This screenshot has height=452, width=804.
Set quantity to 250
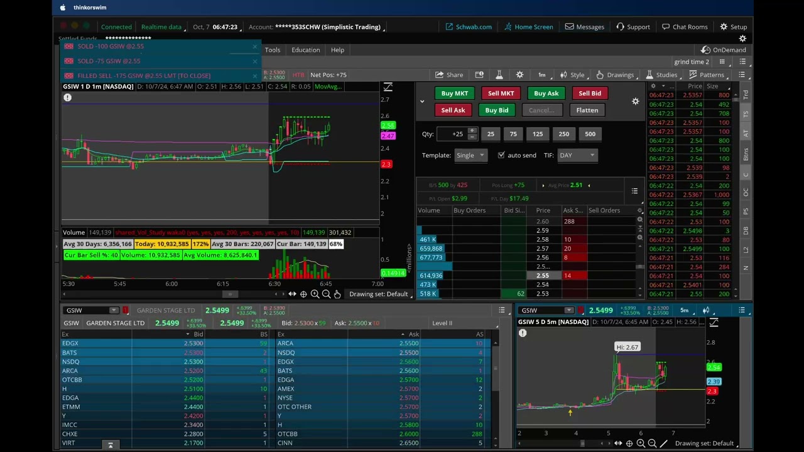564,134
